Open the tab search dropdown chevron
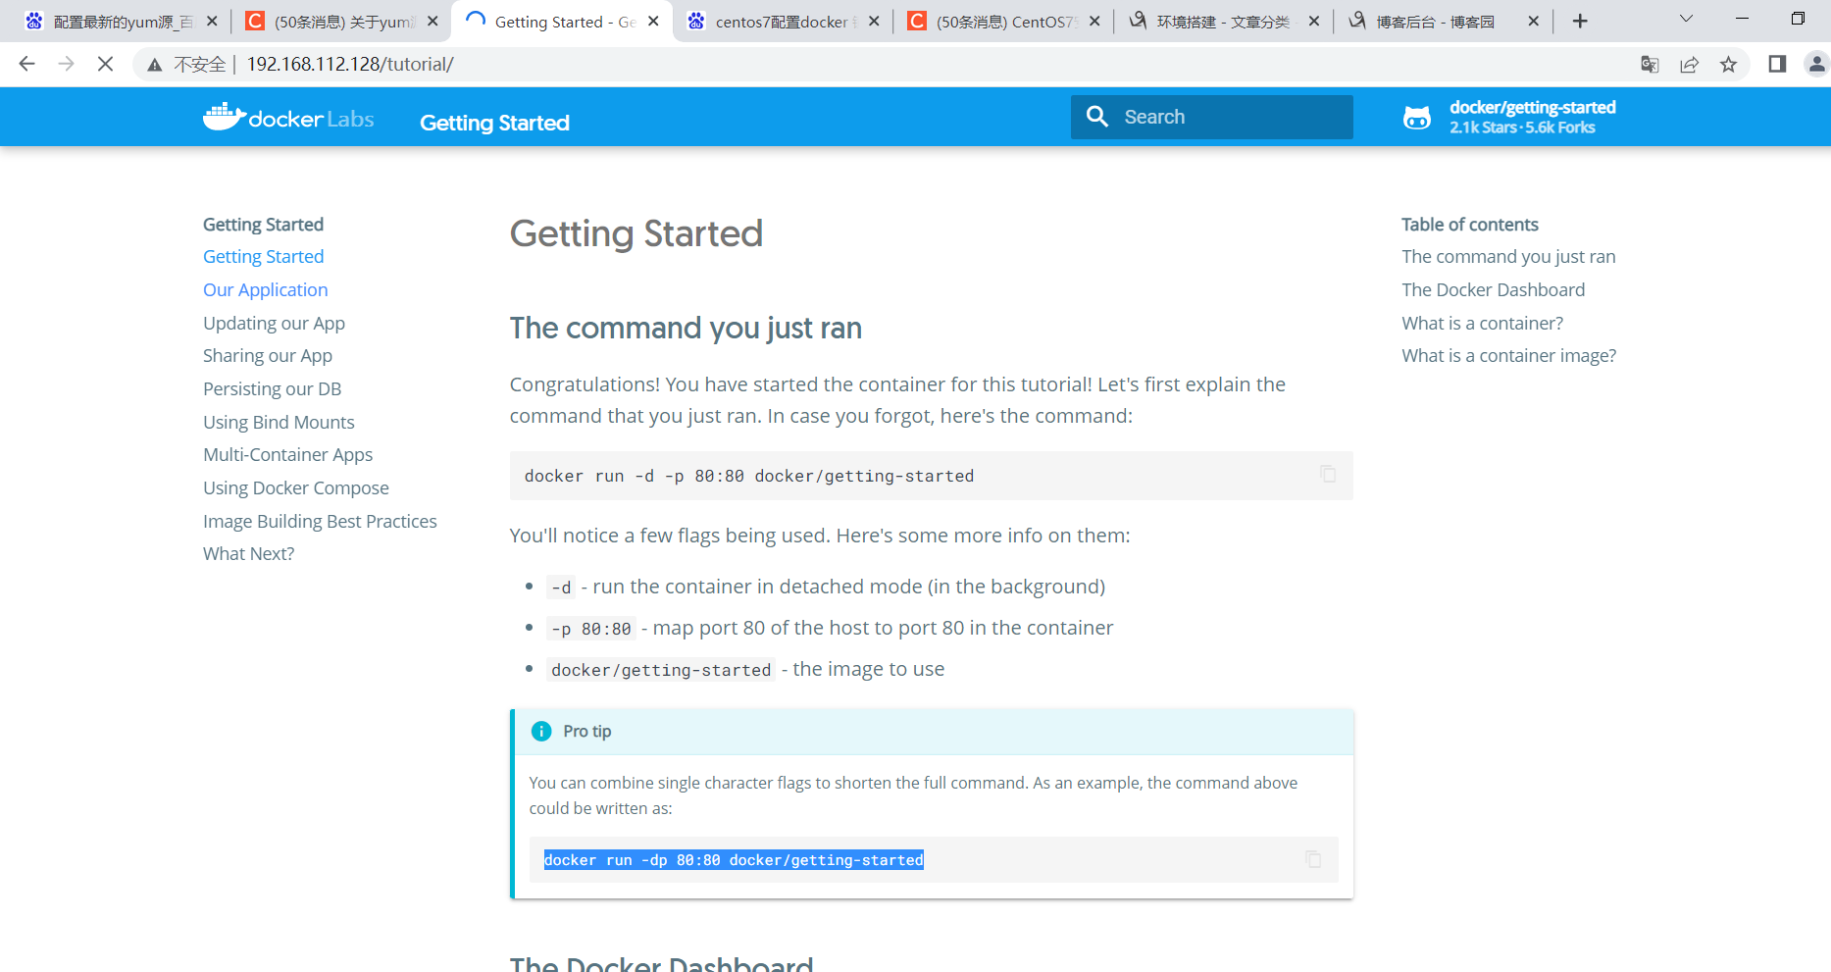 pyautogui.click(x=1686, y=18)
